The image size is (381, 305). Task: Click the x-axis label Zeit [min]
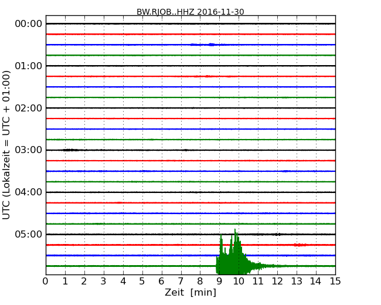click(190, 292)
